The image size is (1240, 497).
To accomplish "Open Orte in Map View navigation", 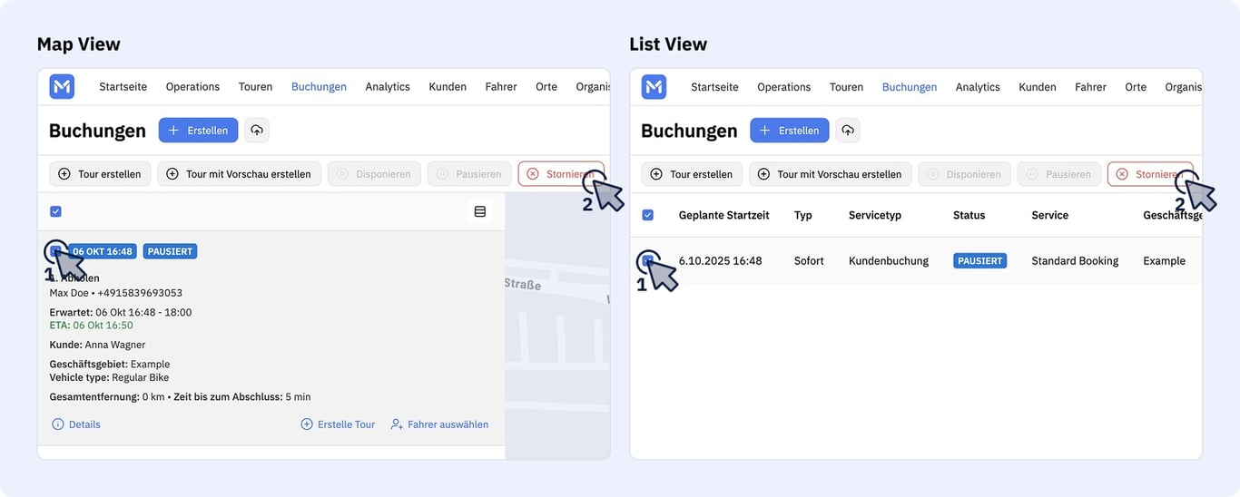I will pyautogui.click(x=546, y=87).
